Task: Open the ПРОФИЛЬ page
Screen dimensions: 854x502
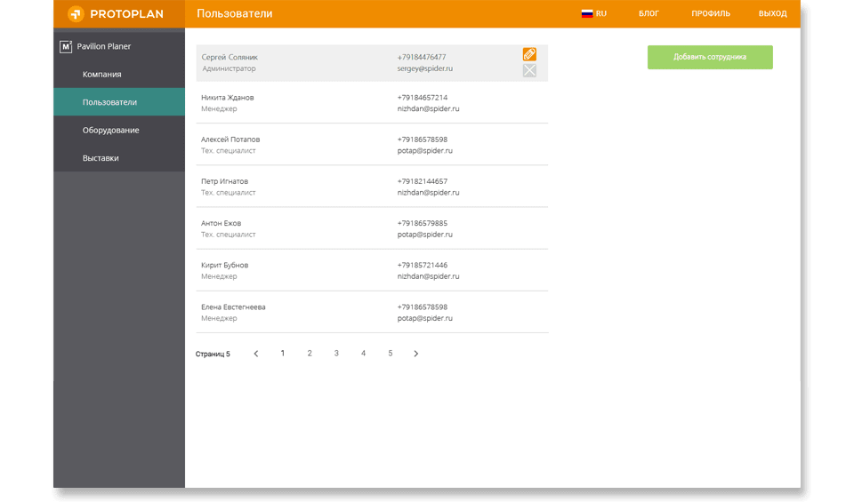Action: point(711,13)
